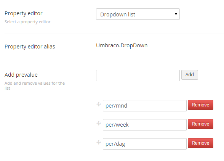
Task: Click the Umbraco.DropDown alias text
Action: [122, 45]
